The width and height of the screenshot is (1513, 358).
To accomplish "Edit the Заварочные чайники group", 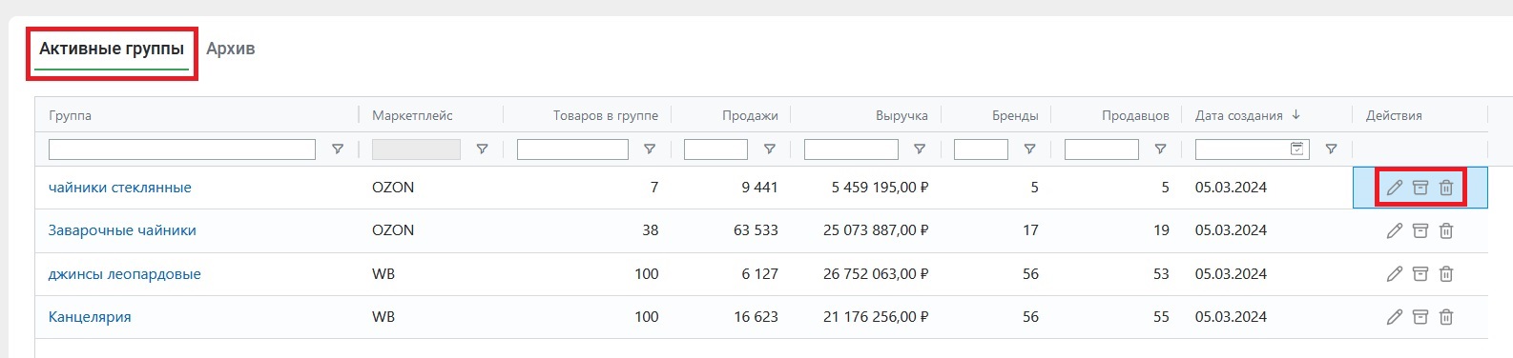I will pyautogui.click(x=1394, y=230).
